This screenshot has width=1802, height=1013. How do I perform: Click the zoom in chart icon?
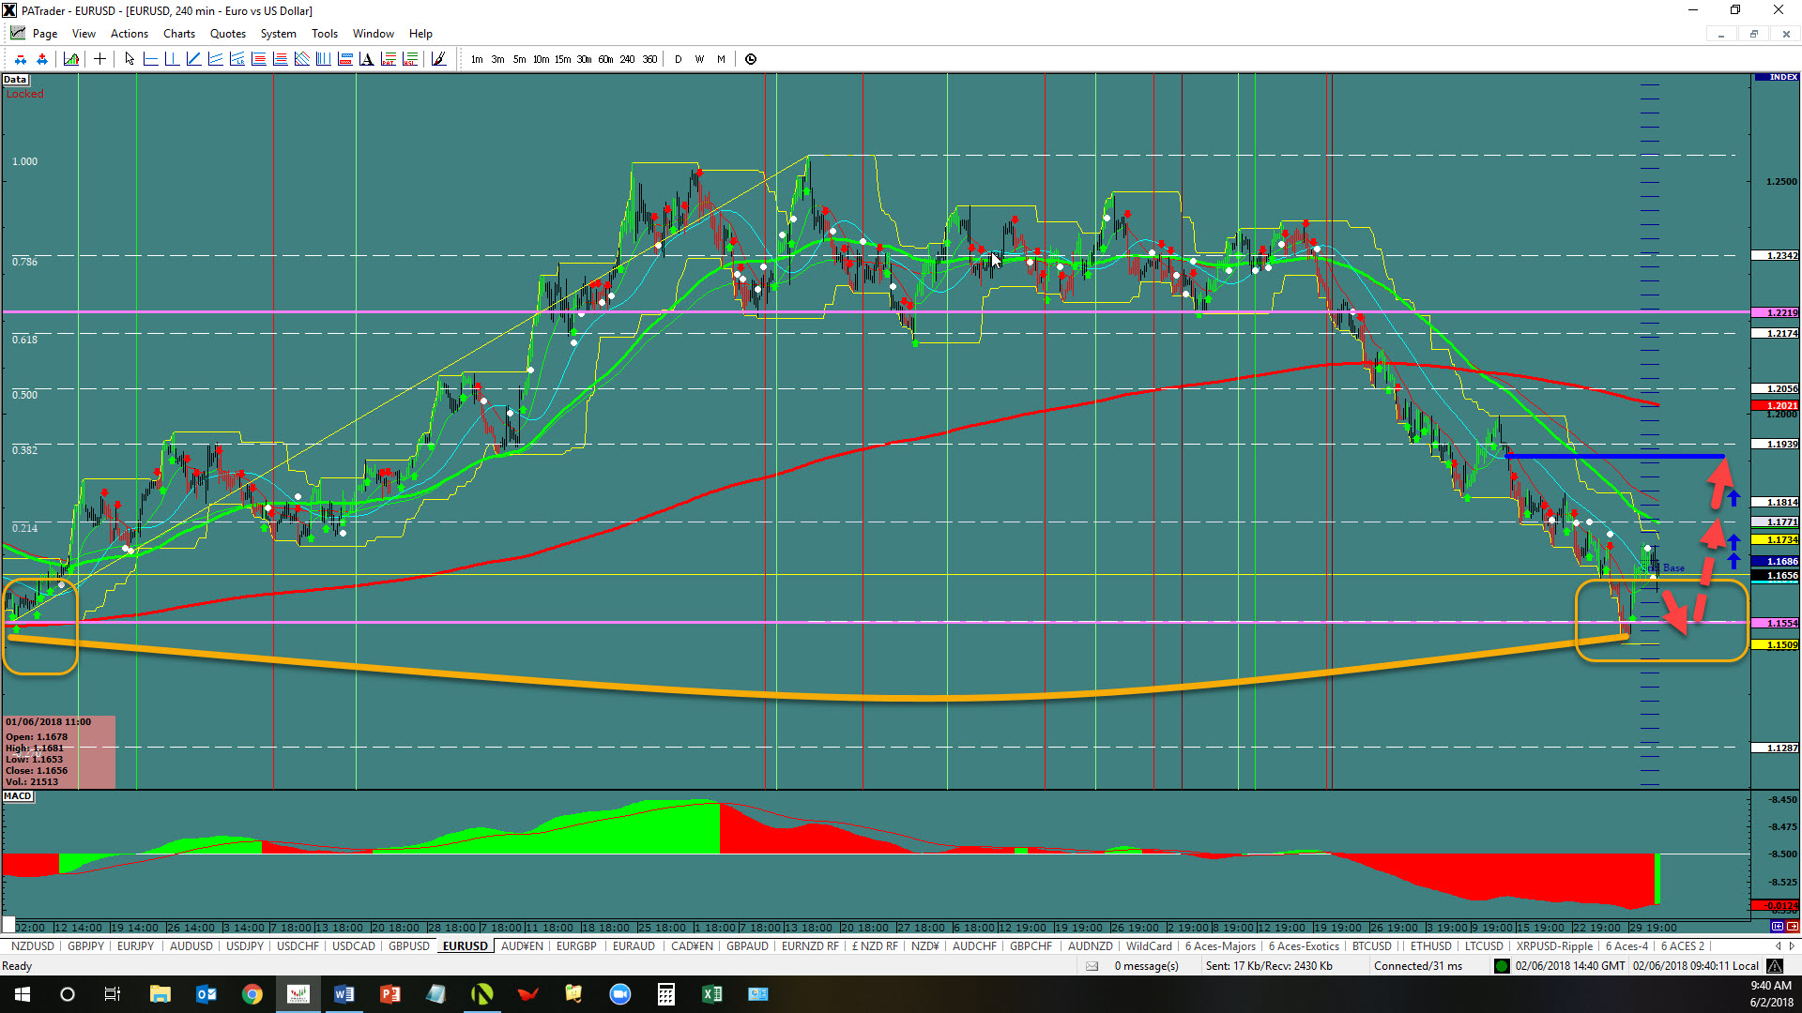point(42,59)
